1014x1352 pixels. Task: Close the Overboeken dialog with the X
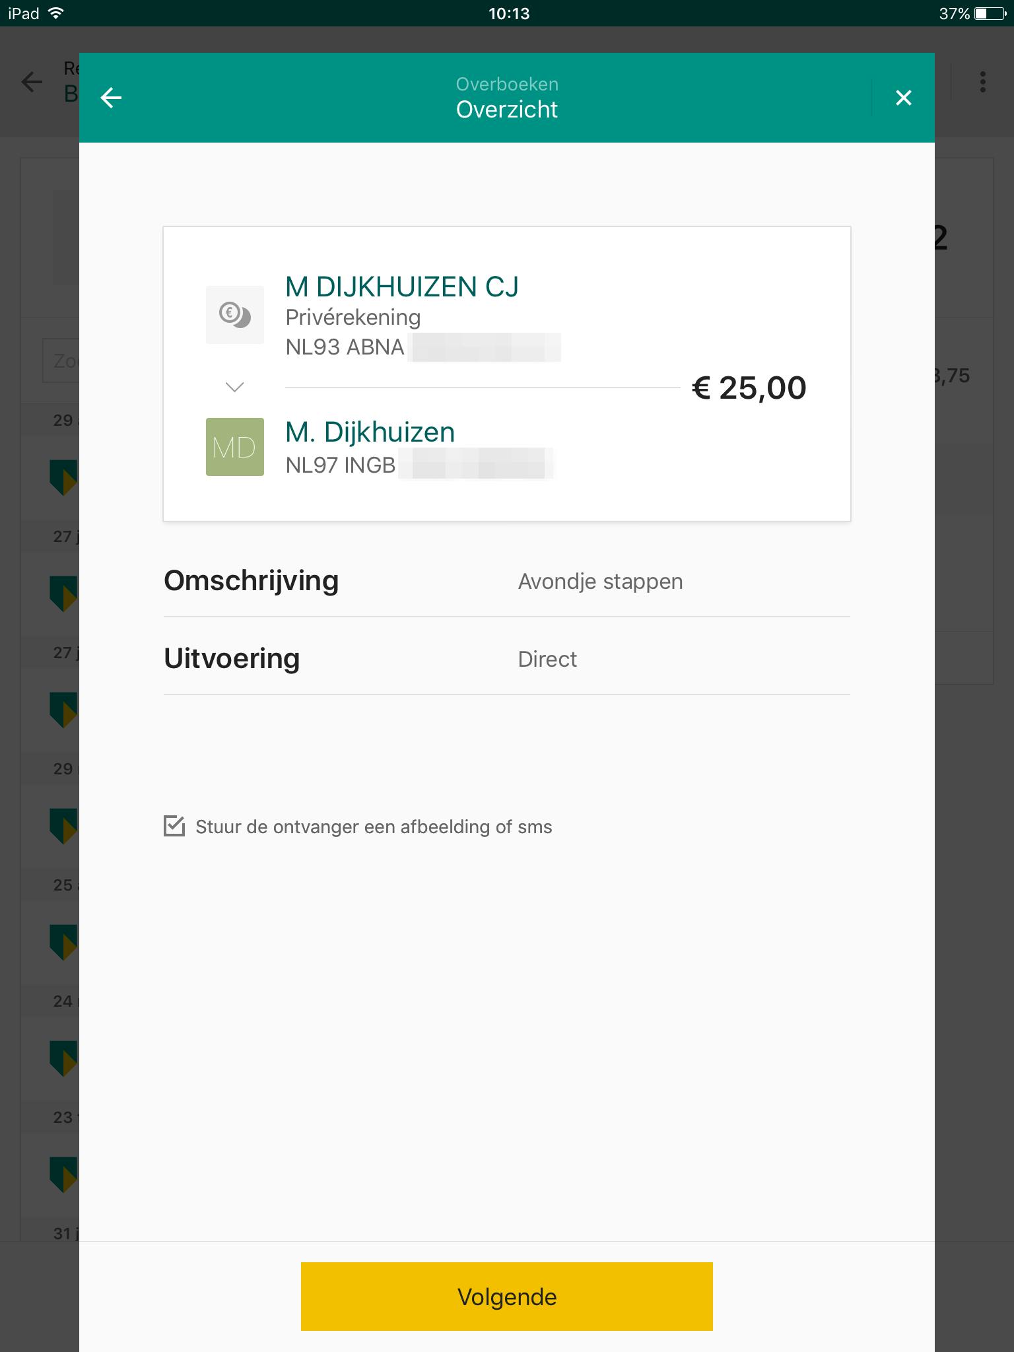coord(903,98)
